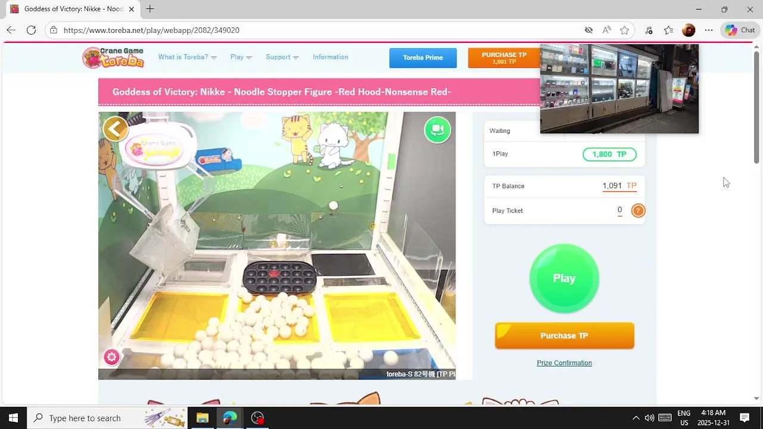Viewport: 763px width, 429px height.
Task: Click the Purchase TP button below Play
Action: click(565, 335)
